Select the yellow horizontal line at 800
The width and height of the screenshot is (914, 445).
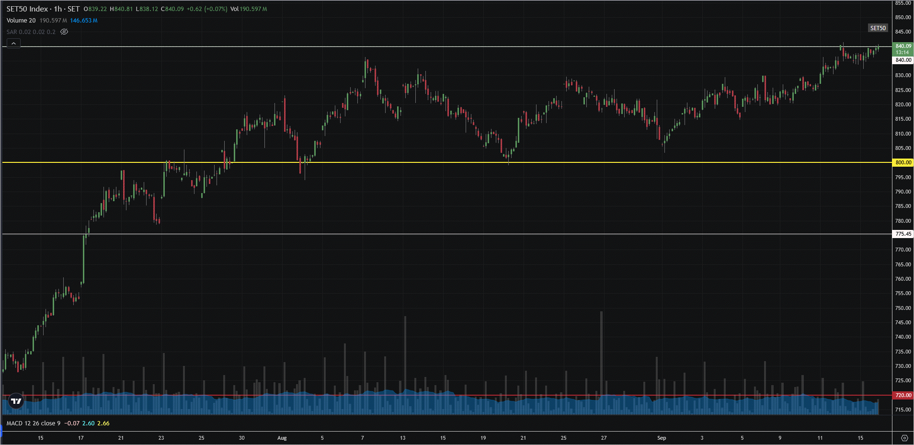431,162
